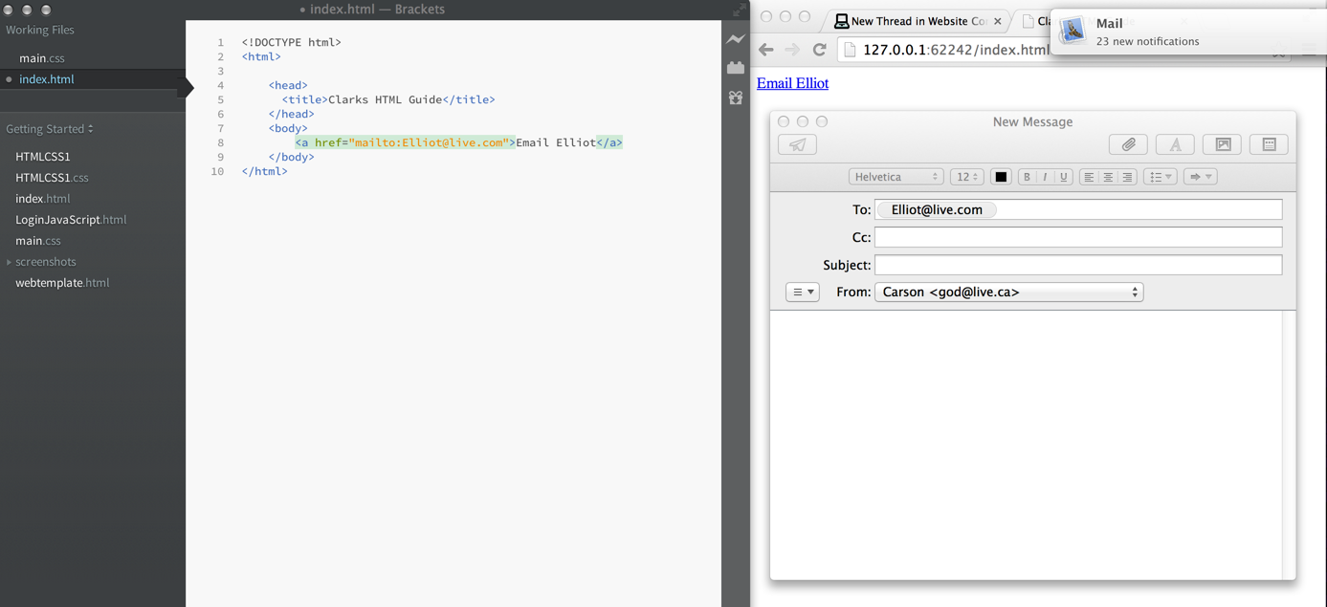Close the New Thread browser tab
This screenshot has width=1327, height=607.
(x=998, y=21)
